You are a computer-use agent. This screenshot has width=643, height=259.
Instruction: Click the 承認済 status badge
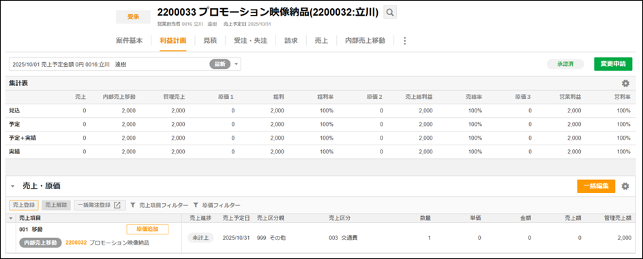point(565,64)
